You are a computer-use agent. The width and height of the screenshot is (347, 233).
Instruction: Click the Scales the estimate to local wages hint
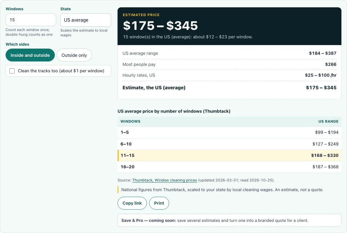coord(84,33)
